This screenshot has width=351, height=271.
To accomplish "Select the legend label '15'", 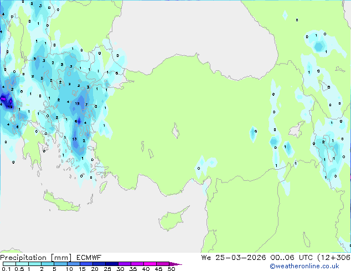I will pyautogui.click(x=82, y=269).
